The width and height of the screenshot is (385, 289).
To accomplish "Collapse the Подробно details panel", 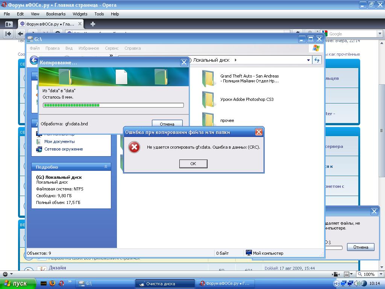I will click(x=106, y=167).
